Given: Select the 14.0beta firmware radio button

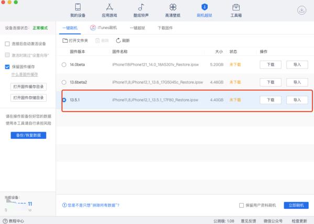Looking at the screenshot, I should coord(64,65).
